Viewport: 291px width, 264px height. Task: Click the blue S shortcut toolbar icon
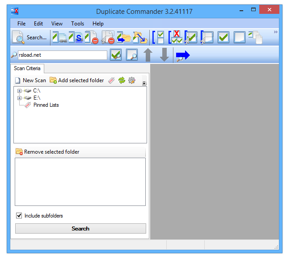tap(76, 38)
